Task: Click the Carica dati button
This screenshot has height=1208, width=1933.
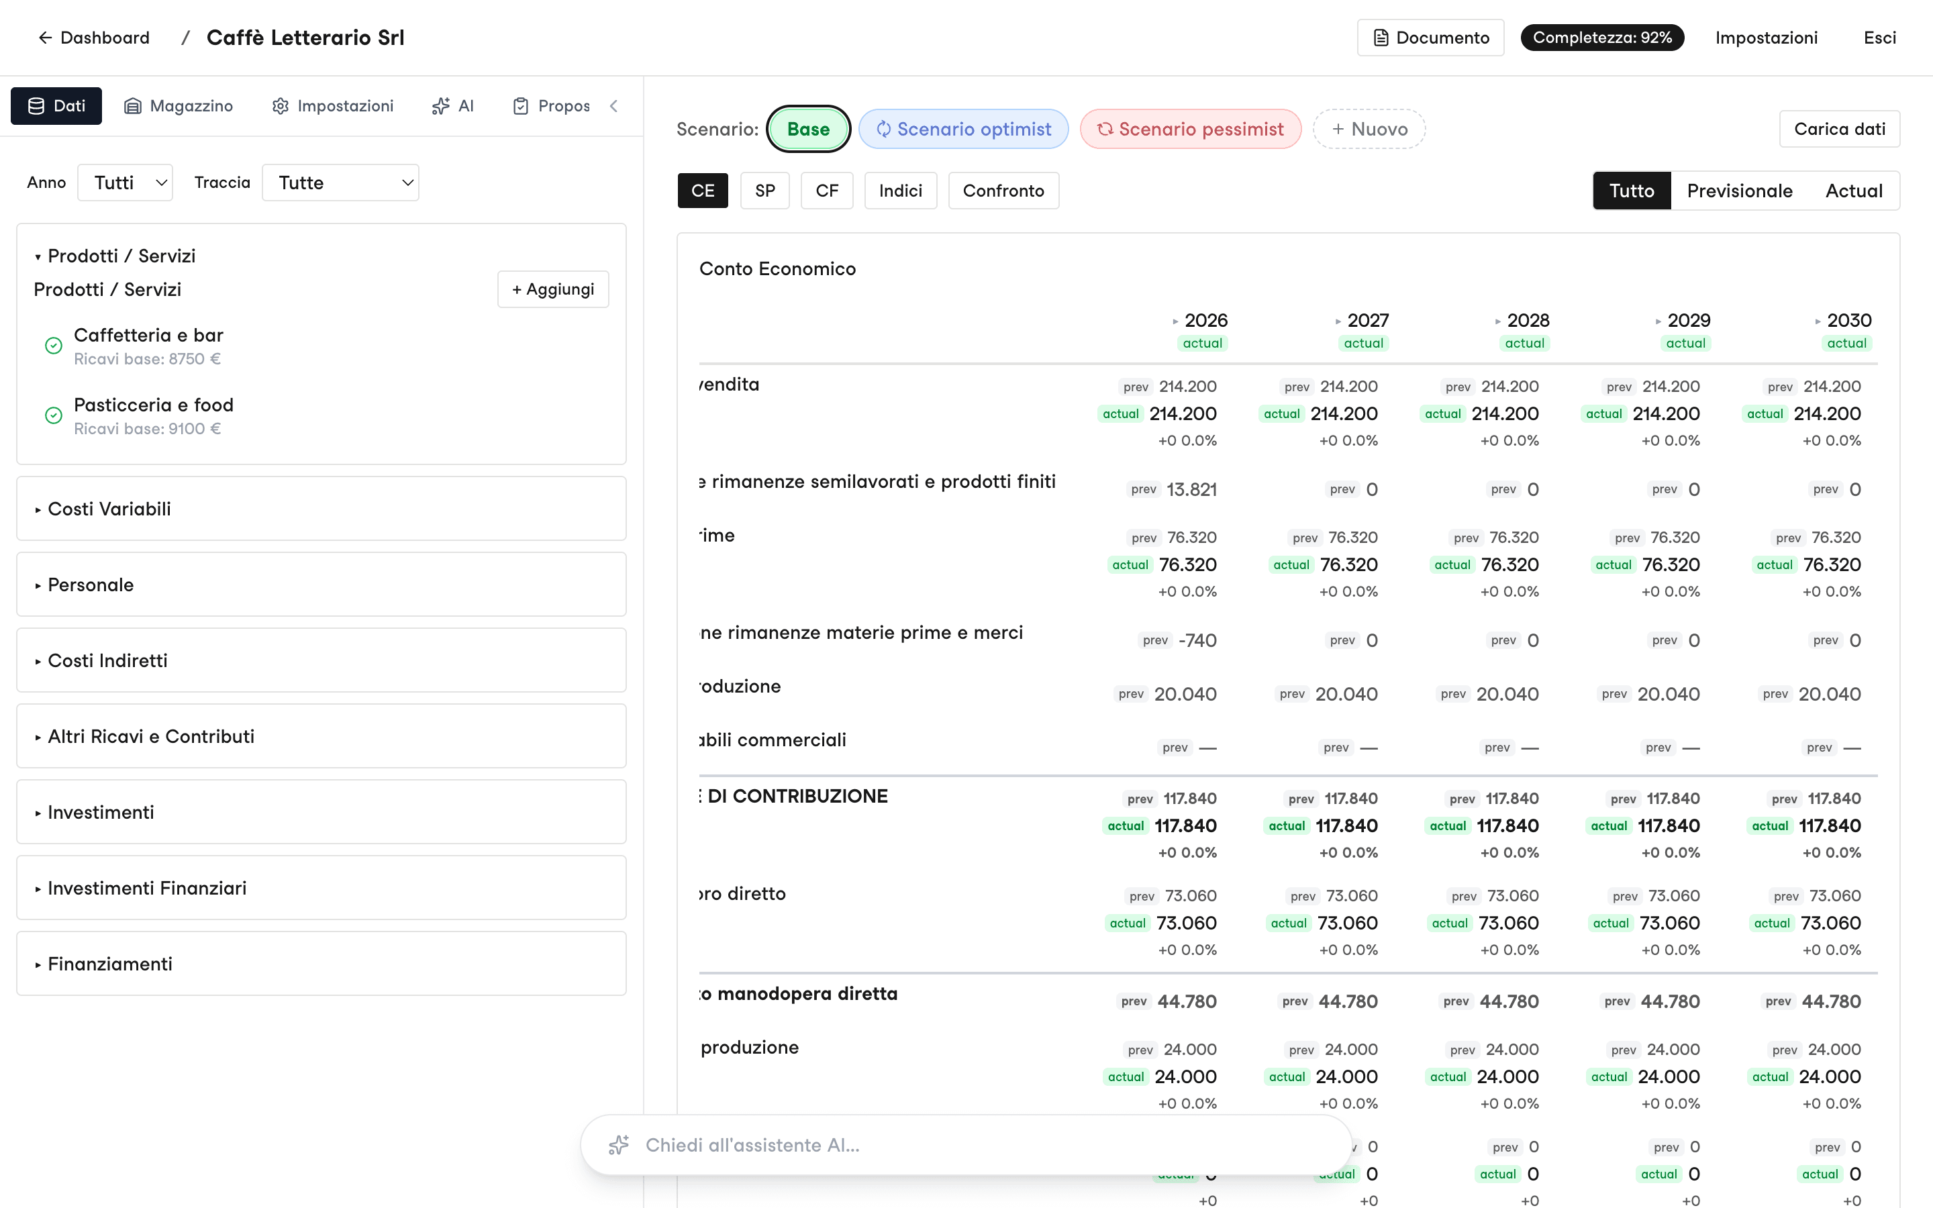Action: (1839, 129)
